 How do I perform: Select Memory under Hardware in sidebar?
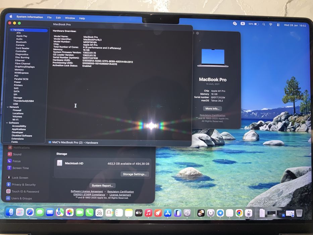tap(19, 70)
